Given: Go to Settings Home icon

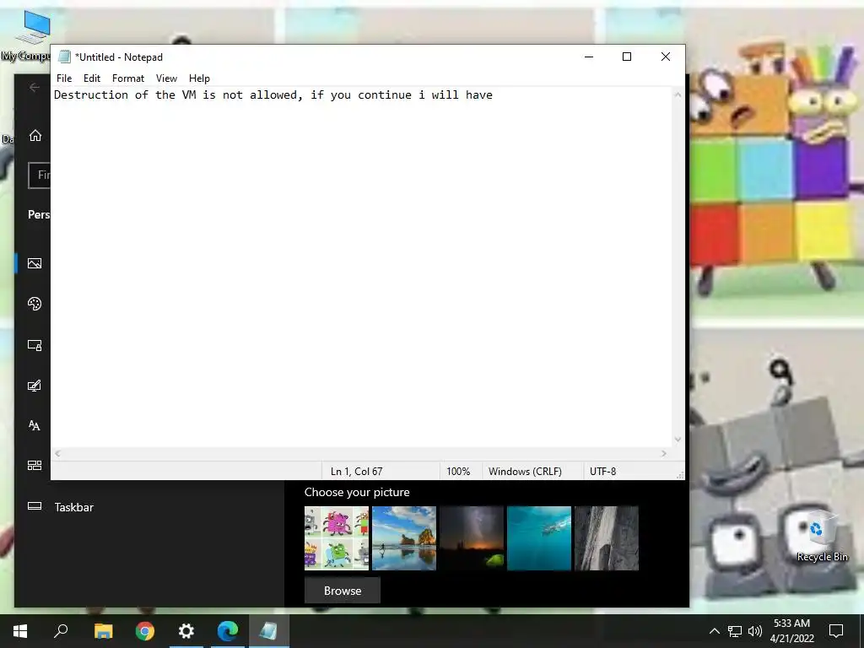Looking at the screenshot, I should 35,136.
